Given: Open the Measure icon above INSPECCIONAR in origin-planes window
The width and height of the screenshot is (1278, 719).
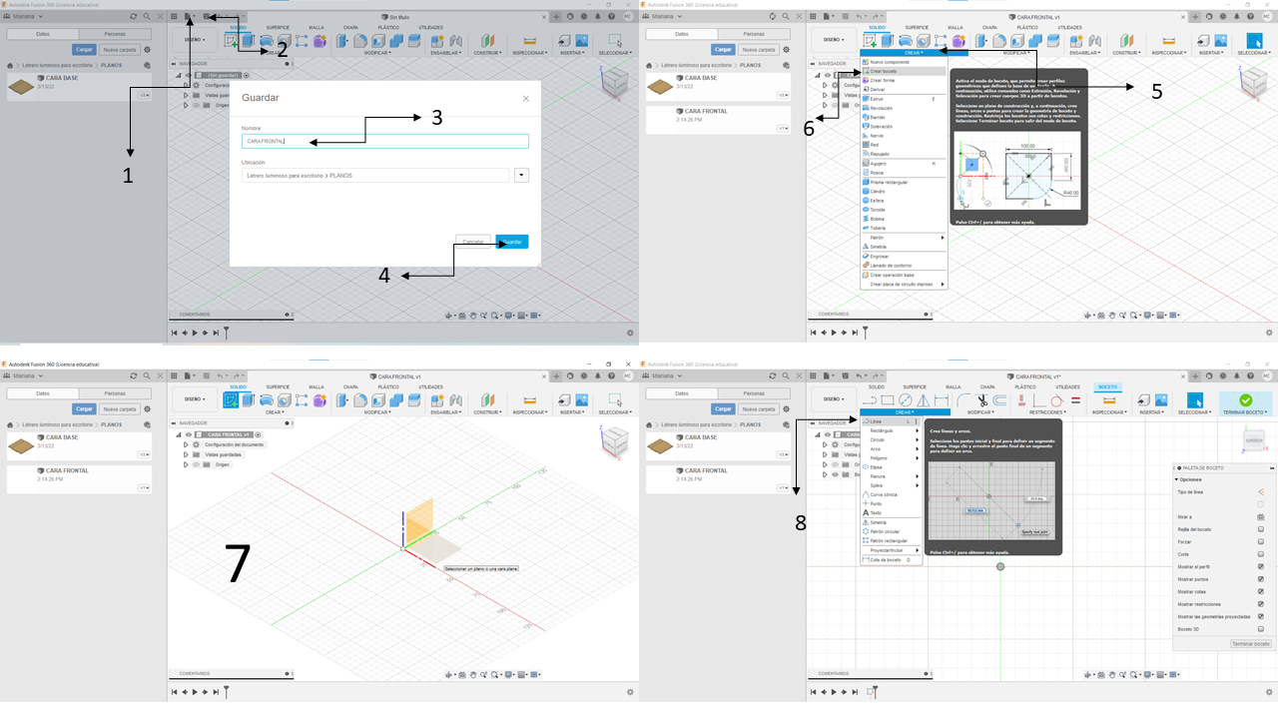Looking at the screenshot, I should click(530, 400).
